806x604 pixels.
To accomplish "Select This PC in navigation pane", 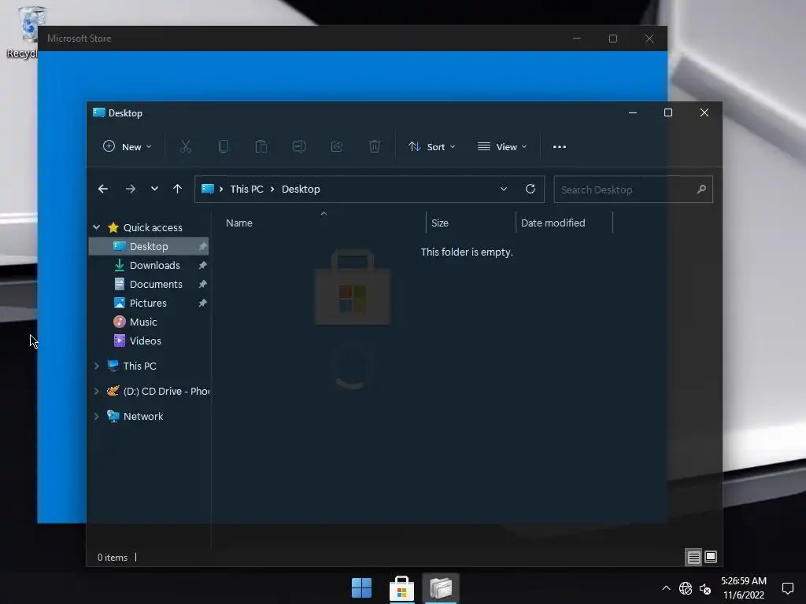I will [139, 366].
